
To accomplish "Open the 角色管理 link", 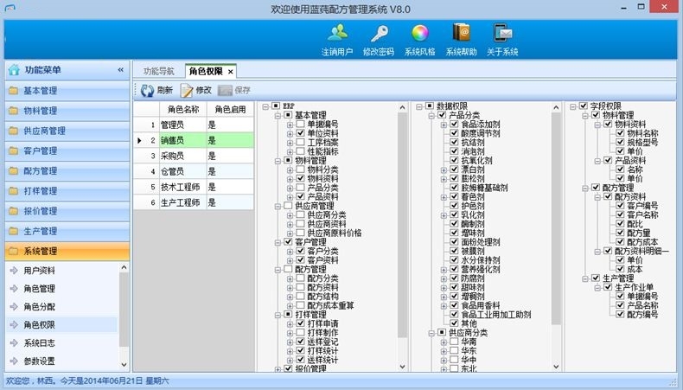I will tap(39, 289).
